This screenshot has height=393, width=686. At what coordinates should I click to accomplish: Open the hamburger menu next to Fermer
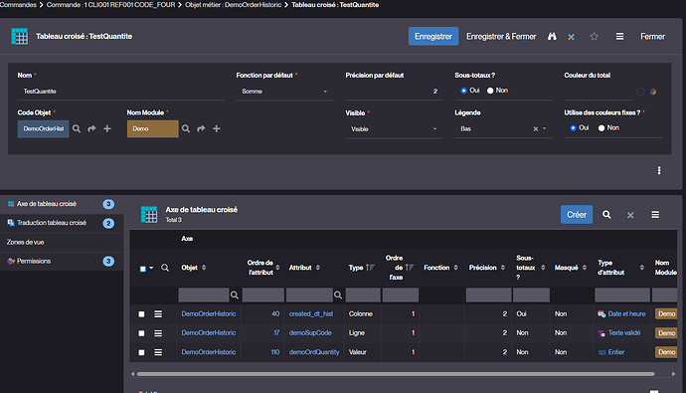coord(619,37)
